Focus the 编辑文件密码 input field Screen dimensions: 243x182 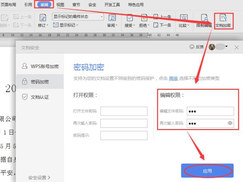210,111
